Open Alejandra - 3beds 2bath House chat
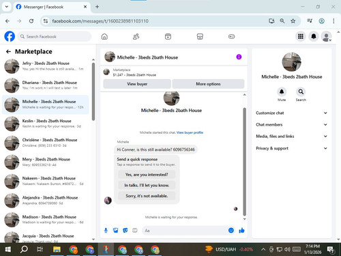 (46, 200)
